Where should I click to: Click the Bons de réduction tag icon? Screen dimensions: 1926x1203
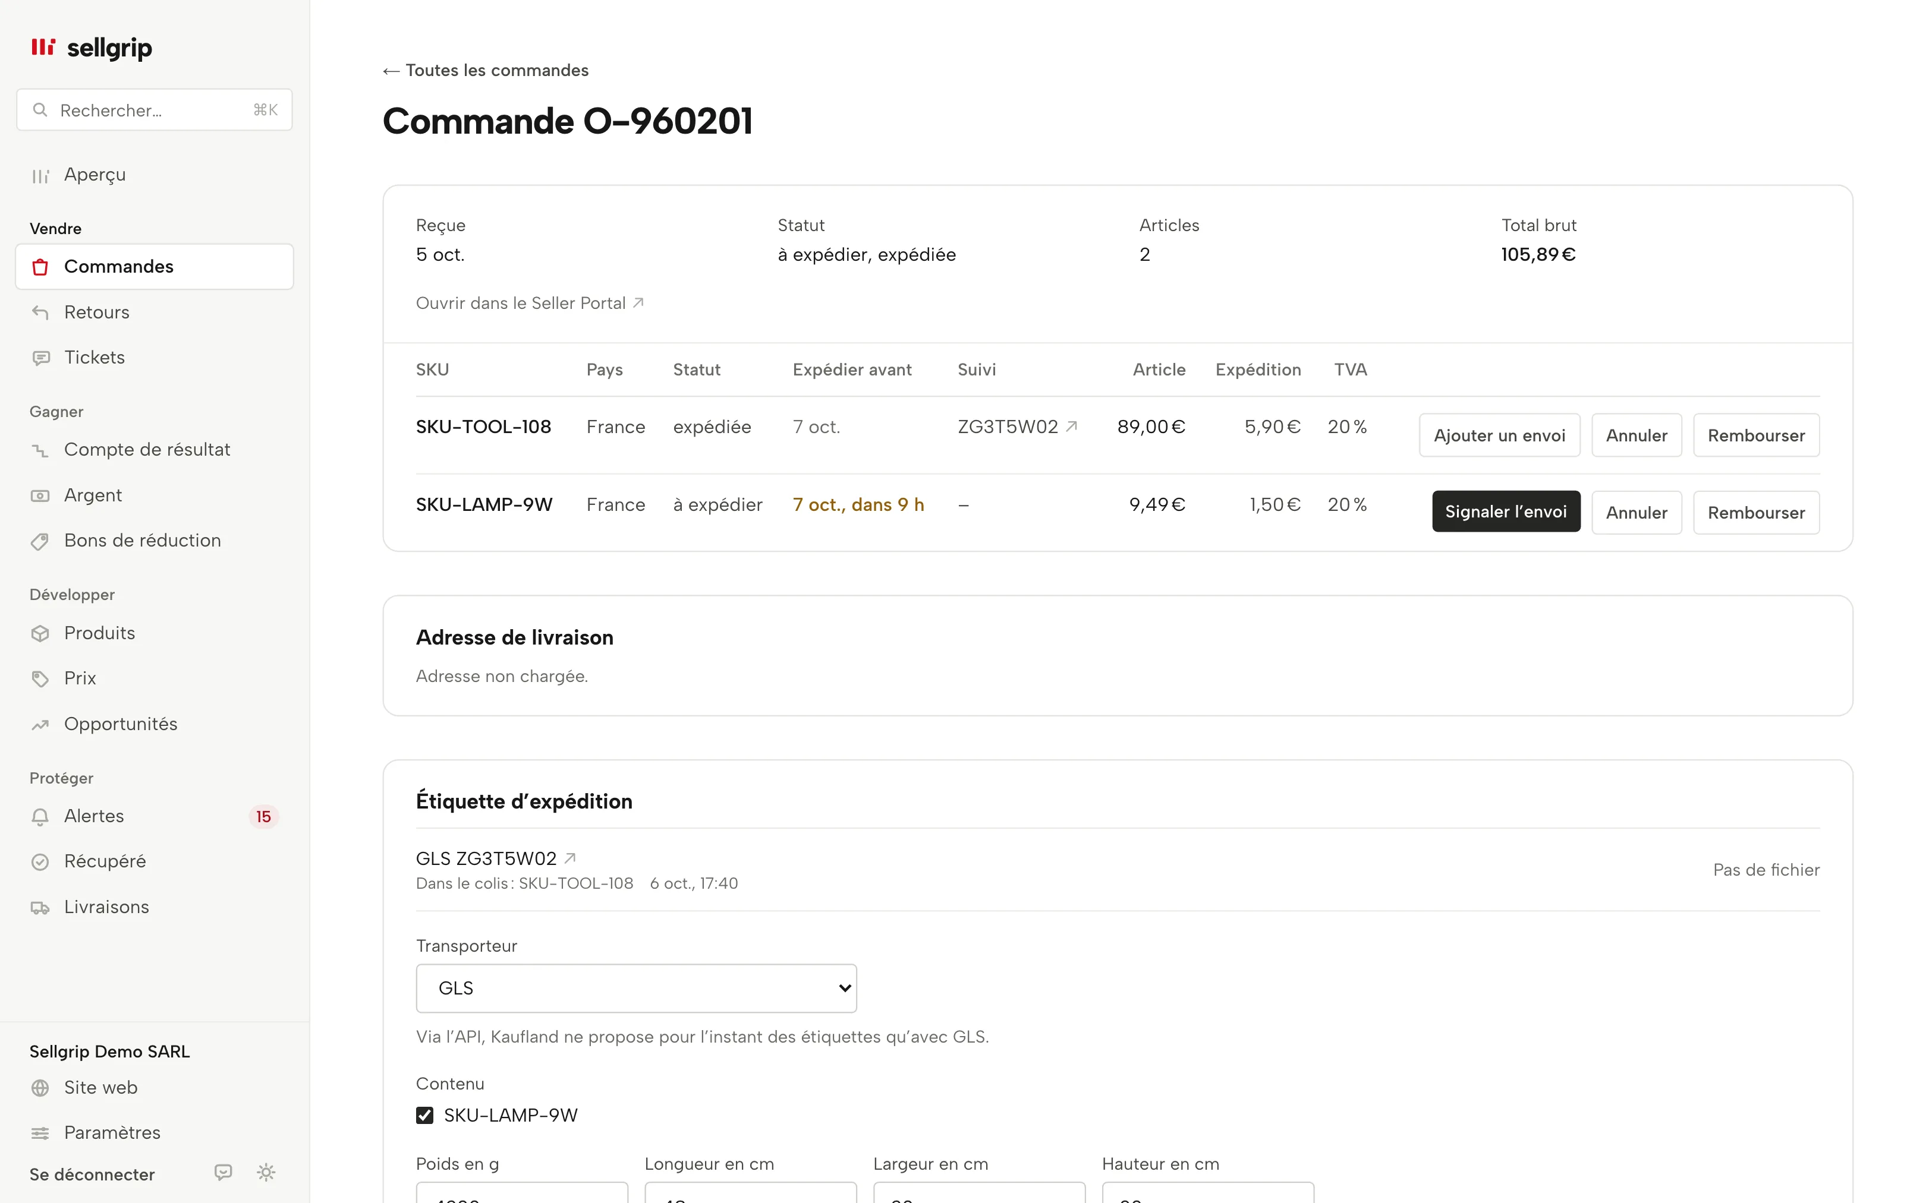pos(40,541)
